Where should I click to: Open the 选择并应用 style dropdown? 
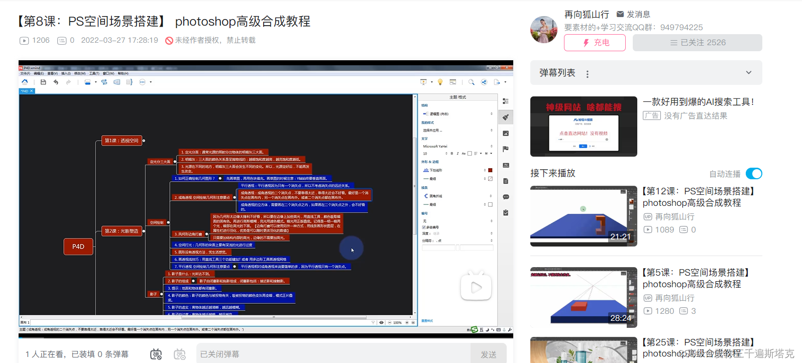(x=457, y=131)
